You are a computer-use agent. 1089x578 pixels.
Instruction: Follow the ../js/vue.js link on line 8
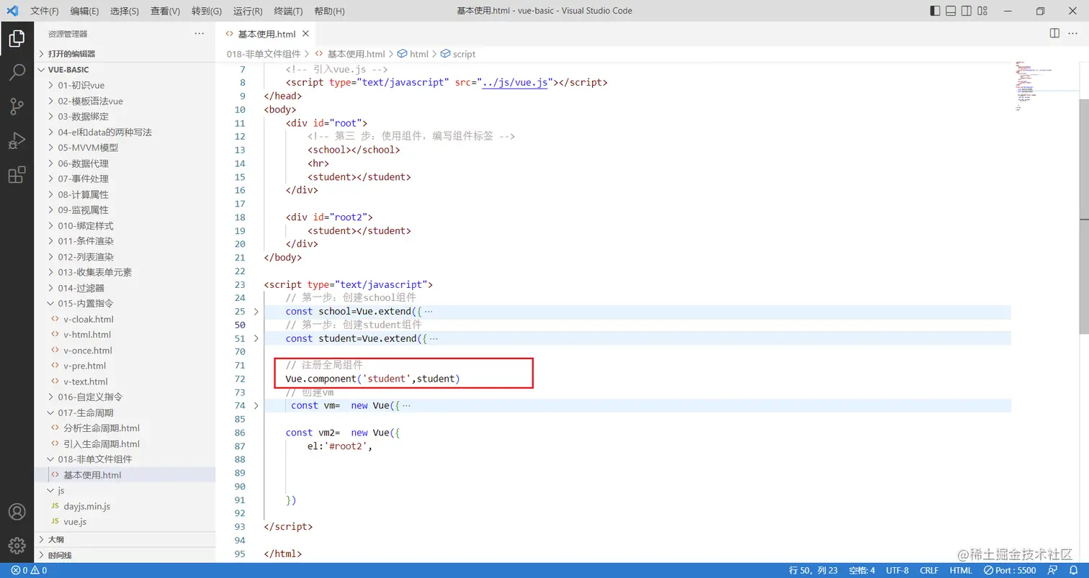(x=516, y=83)
